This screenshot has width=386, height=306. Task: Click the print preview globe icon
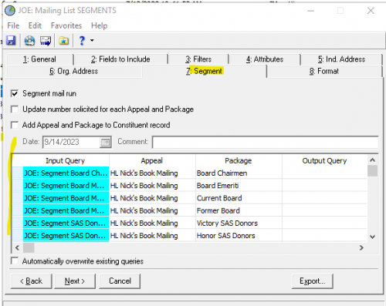[29, 41]
